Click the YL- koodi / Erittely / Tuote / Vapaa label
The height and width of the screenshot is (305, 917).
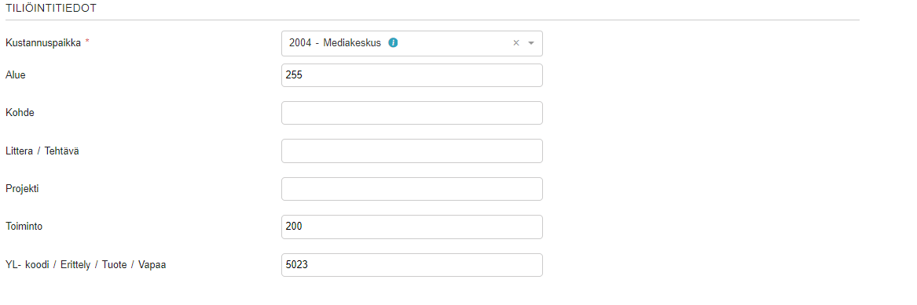click(86, 265)
